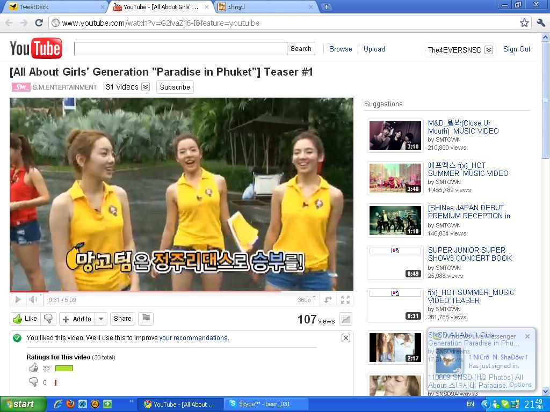Like the video with the thumbs up button

(x=25, y=319)
